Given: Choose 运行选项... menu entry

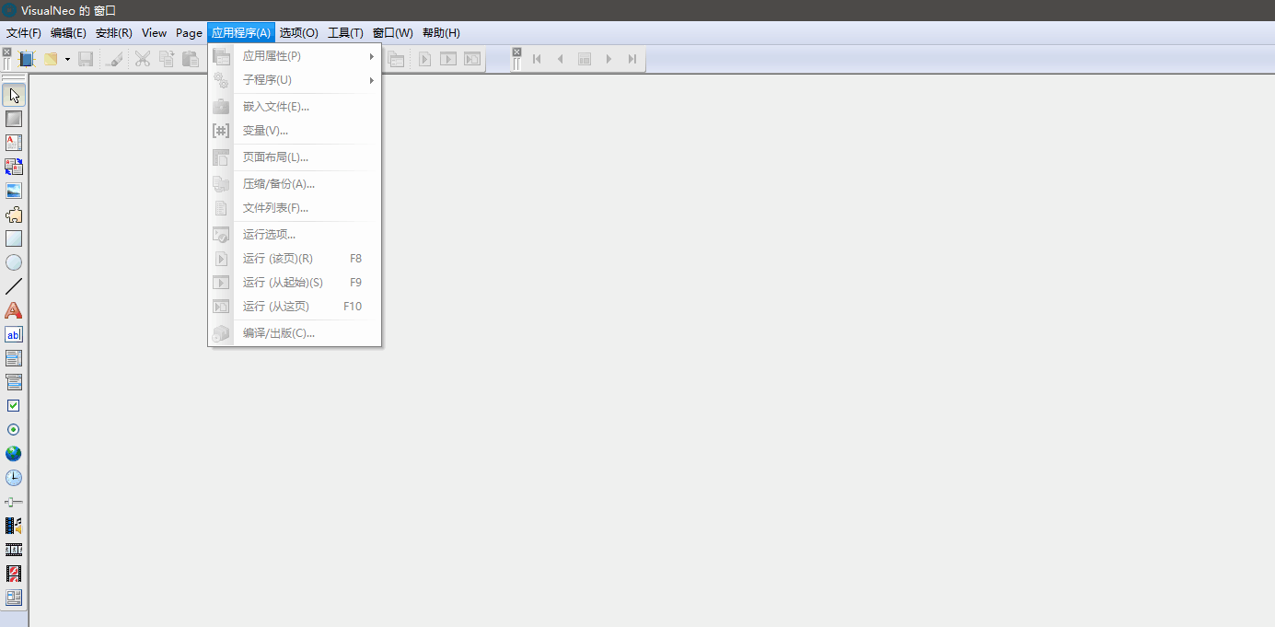Looking at the screenshot, I should [295, 235].
